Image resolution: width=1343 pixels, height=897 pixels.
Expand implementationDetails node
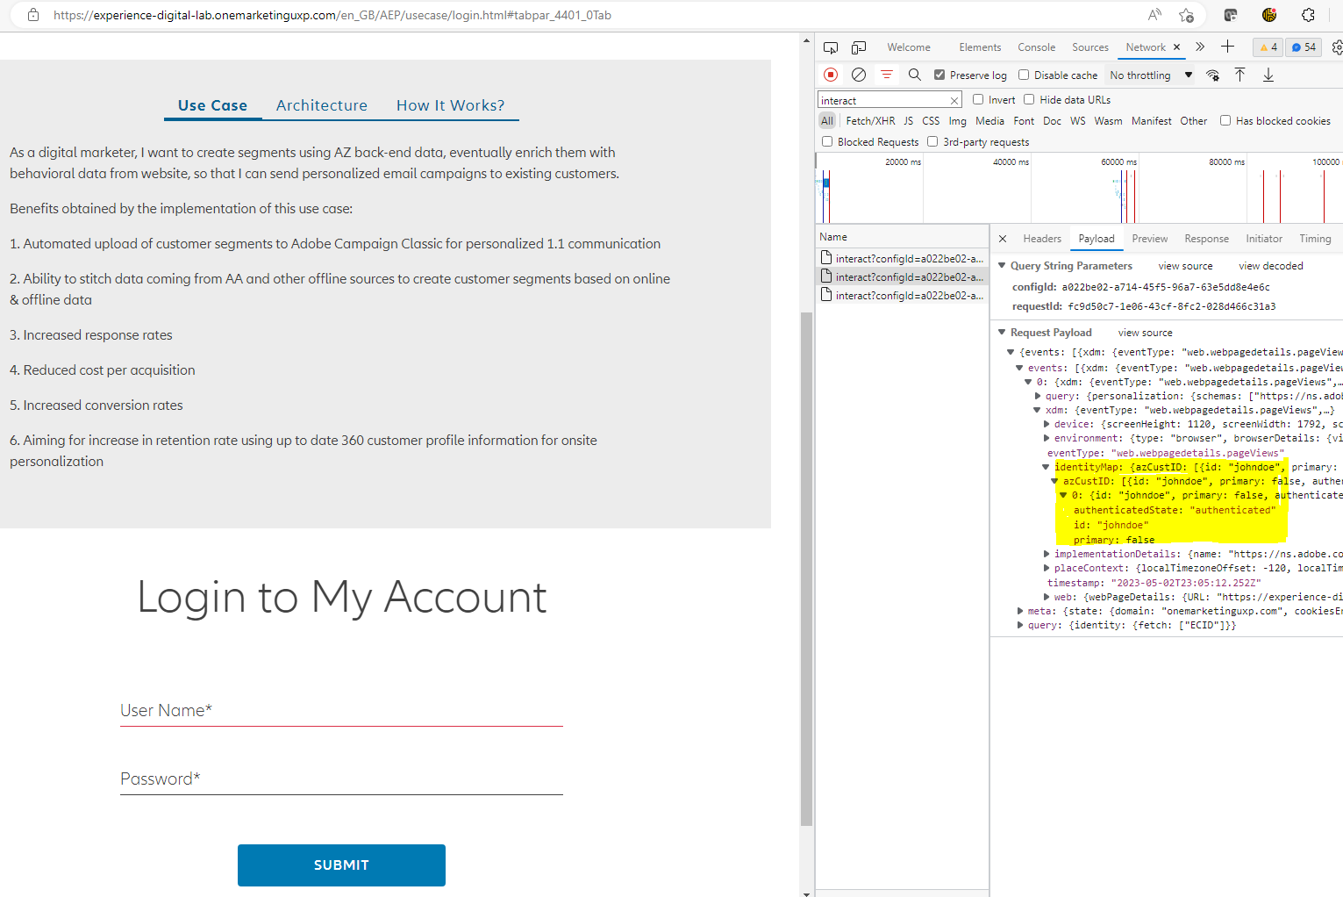[x=1047, y=554]
